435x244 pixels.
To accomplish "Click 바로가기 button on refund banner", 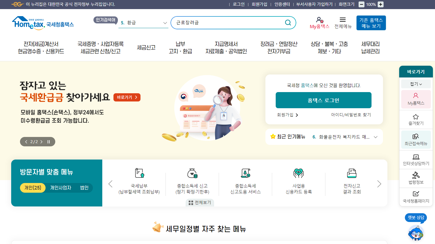I will point(127,97).
